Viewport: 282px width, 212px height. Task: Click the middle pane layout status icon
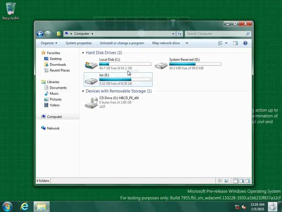pos(242,181)
